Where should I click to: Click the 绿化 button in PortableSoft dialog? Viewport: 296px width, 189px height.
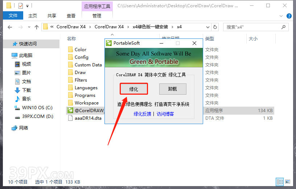coord(134,89)
